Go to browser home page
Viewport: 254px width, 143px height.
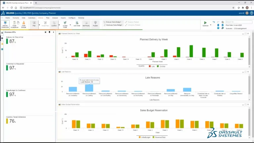tap(16, 8)
